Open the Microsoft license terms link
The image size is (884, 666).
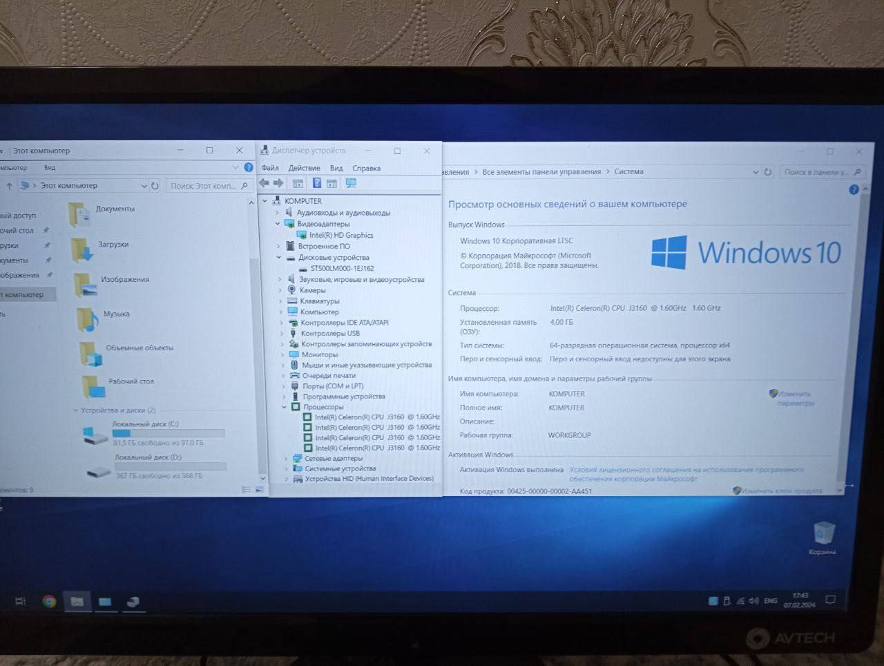point(686,474)
